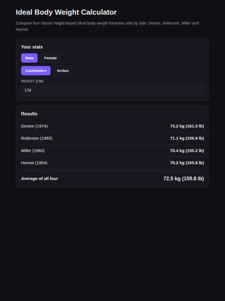
Task: Select the Male sex option
Action: [29, 58]
